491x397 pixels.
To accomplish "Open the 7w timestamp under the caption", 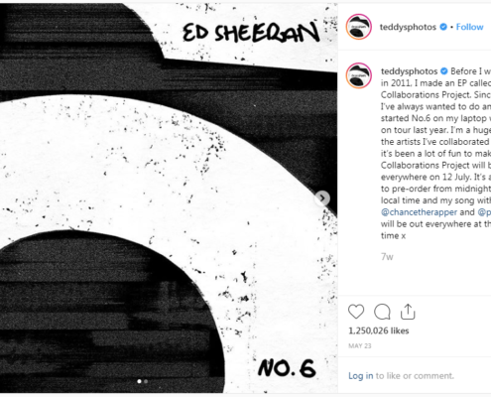I will point(387,257).
